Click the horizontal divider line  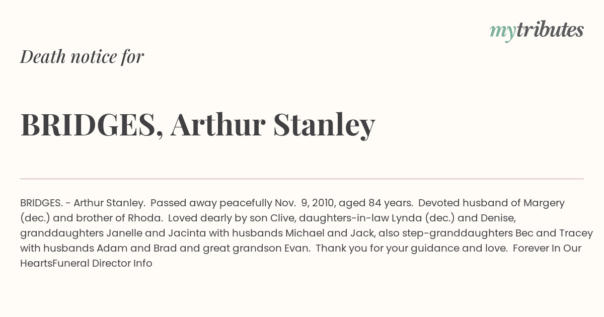[x=302, y=179]
